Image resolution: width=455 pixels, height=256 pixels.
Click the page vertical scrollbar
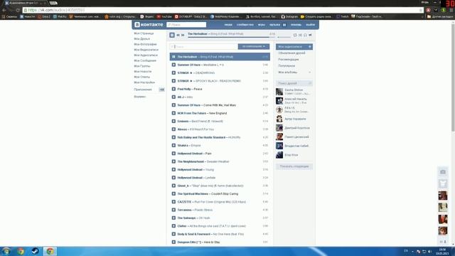coord(453,77)
